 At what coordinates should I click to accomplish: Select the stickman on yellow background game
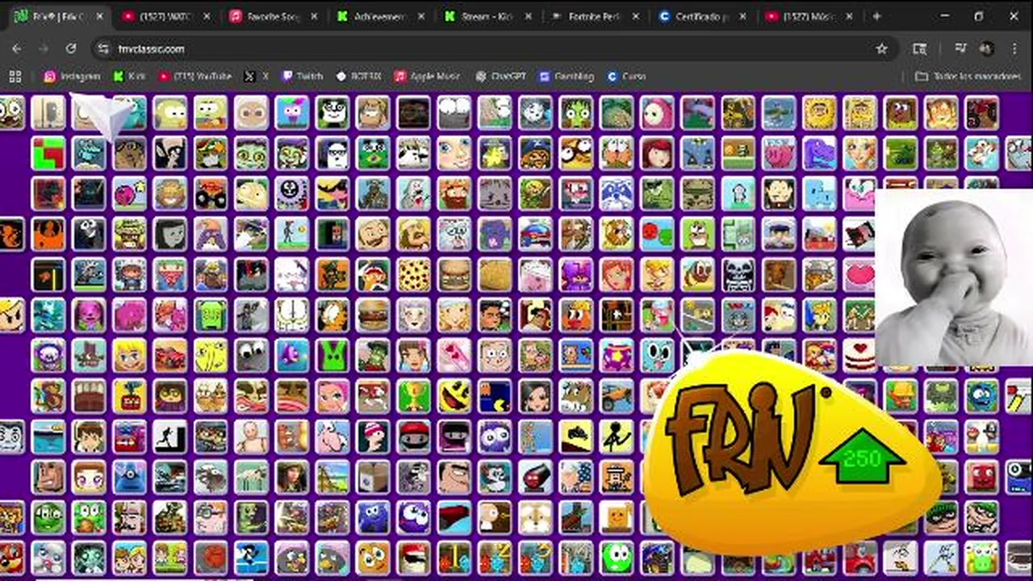pos(617,437)
